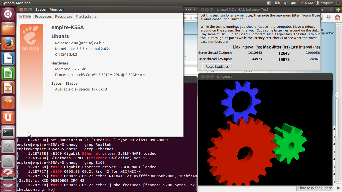Open the Wi-Fi network indicator

coord(285,3)
